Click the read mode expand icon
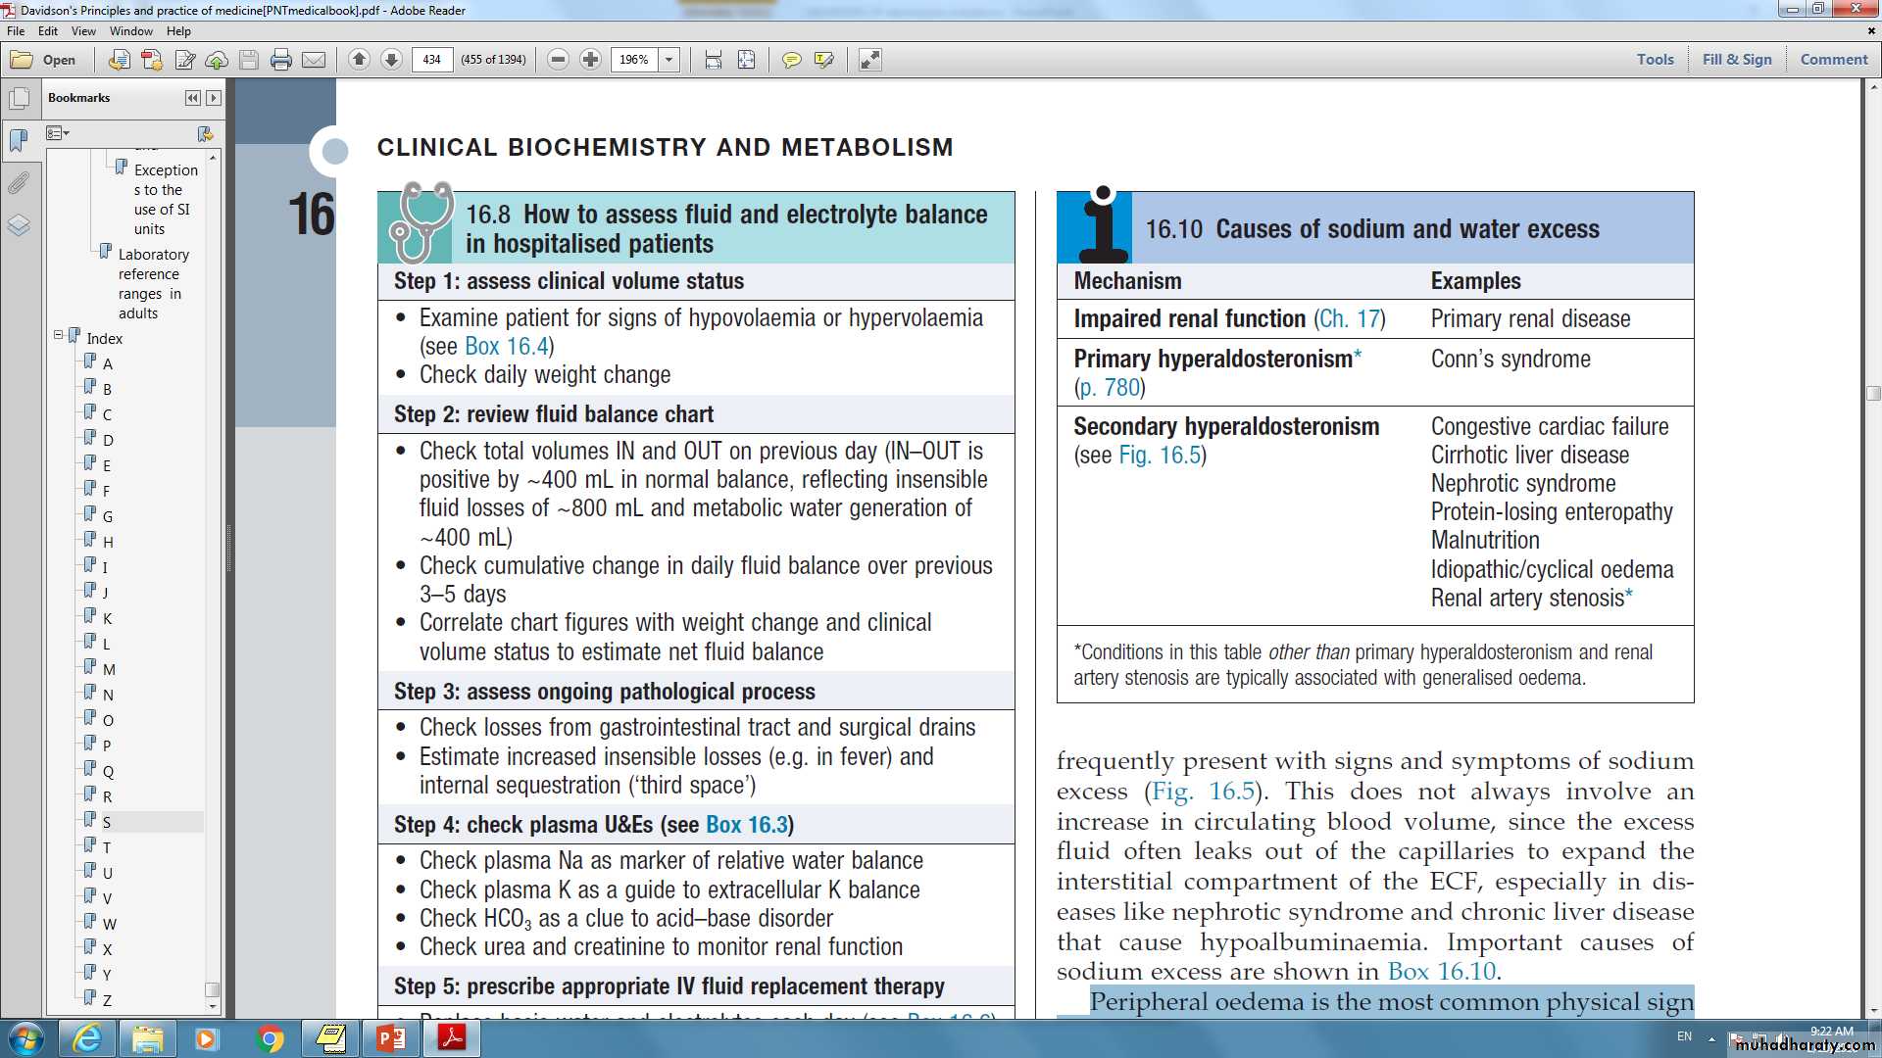The height and width of the screenshot is (1058, 1882). coord(869,60)
